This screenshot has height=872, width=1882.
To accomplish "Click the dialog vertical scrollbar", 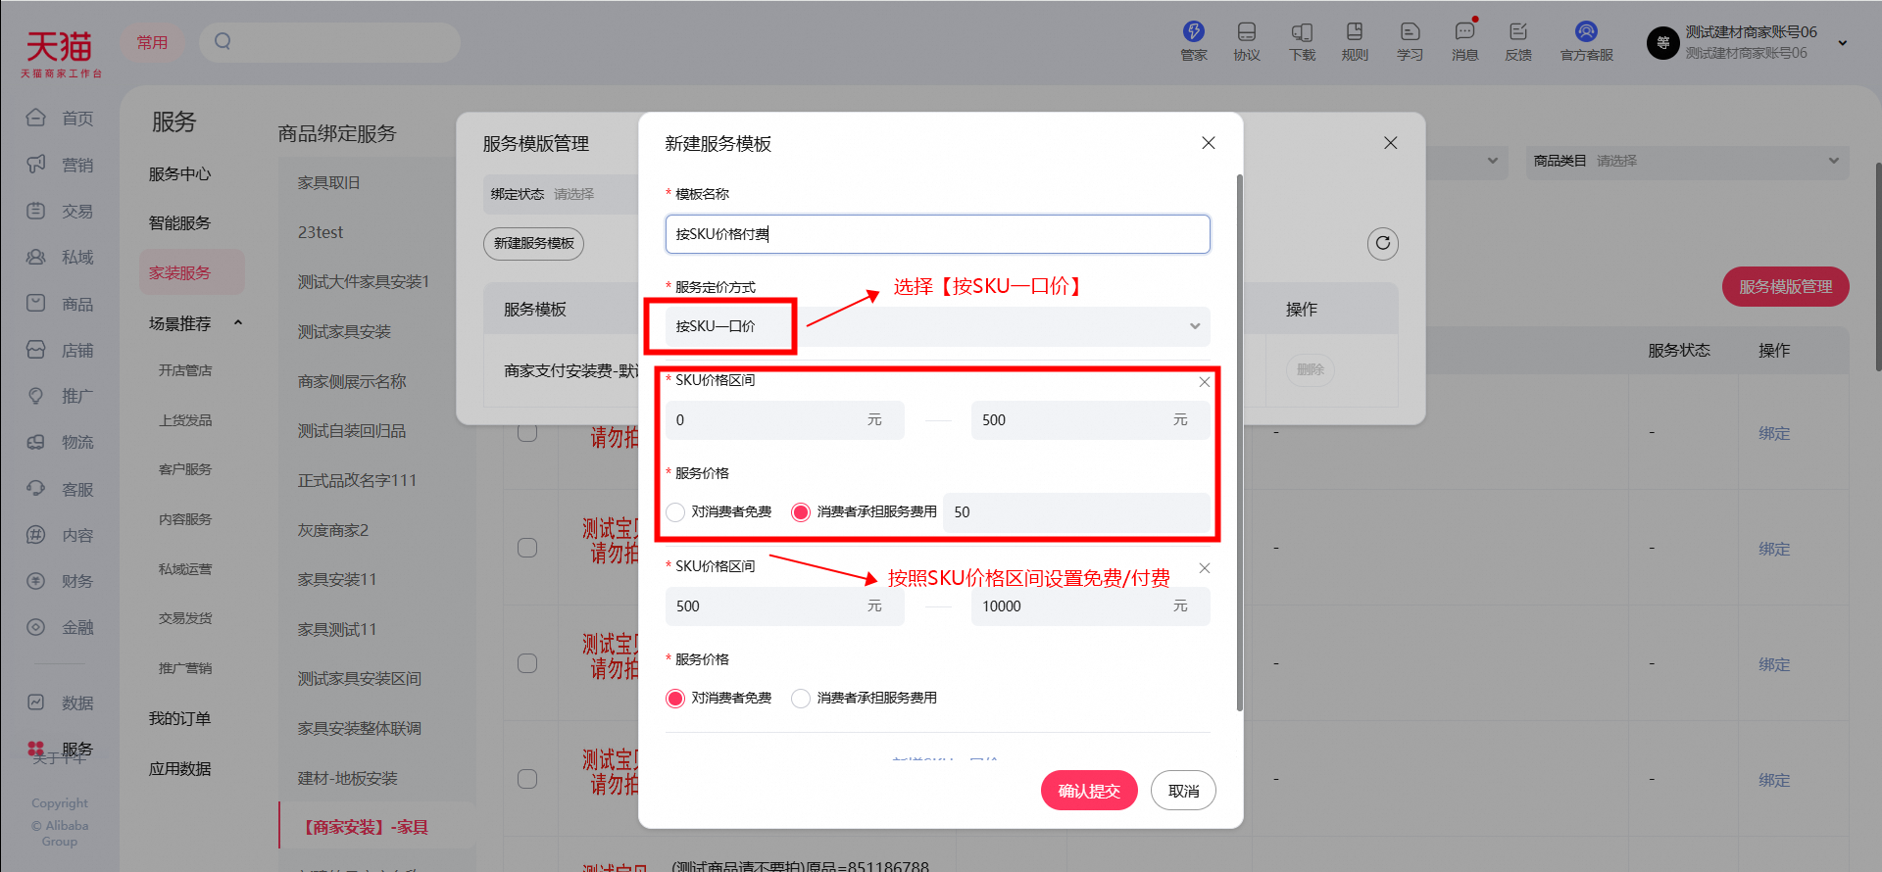I will [1239, 442].
